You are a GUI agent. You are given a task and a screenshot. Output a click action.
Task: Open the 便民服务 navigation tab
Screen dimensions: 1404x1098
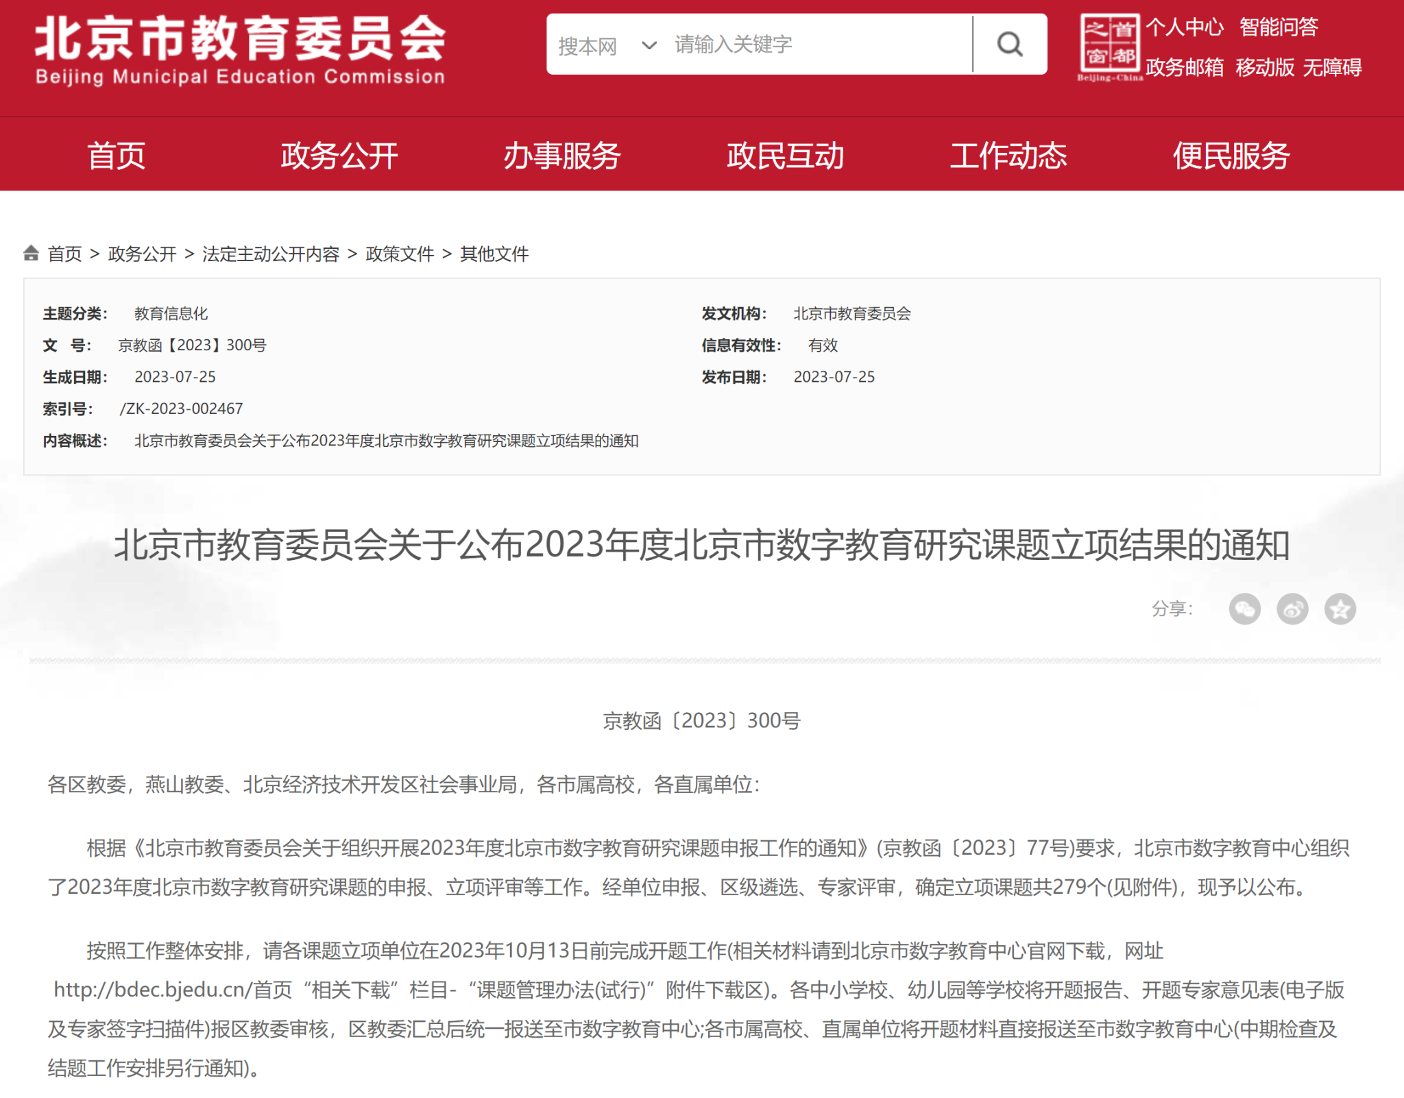(1231, 156)
